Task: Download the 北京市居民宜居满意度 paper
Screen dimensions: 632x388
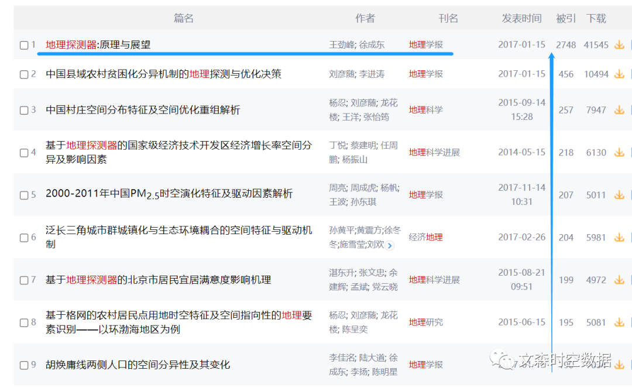Action: 619,280
